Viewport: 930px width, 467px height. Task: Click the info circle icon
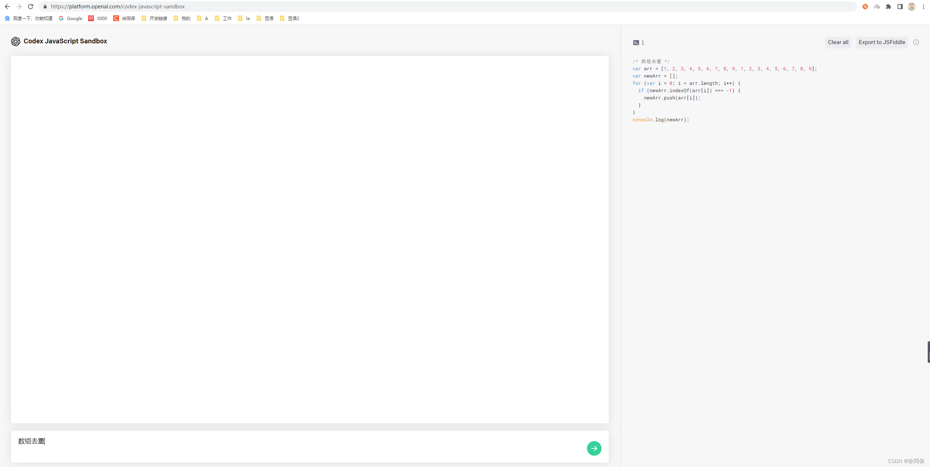point(916,42)
